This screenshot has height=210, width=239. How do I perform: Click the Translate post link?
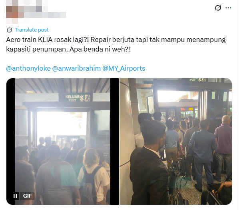[x=32, y=30]
